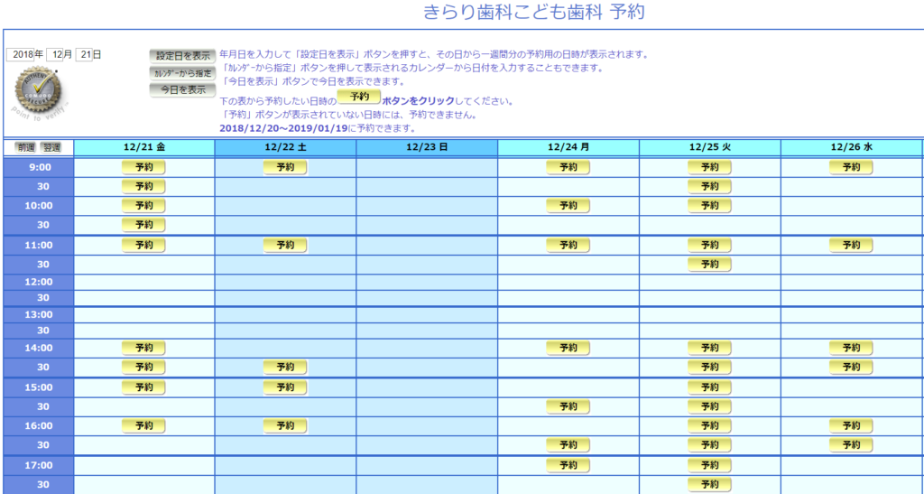Reserve 12/21 at 14:00
The width and height of the screenshot is (924, 494).
[143, 349]
